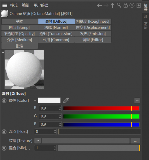Click the R value input field
Viewport: 149px width, 160px height.
tap(49, 108)
